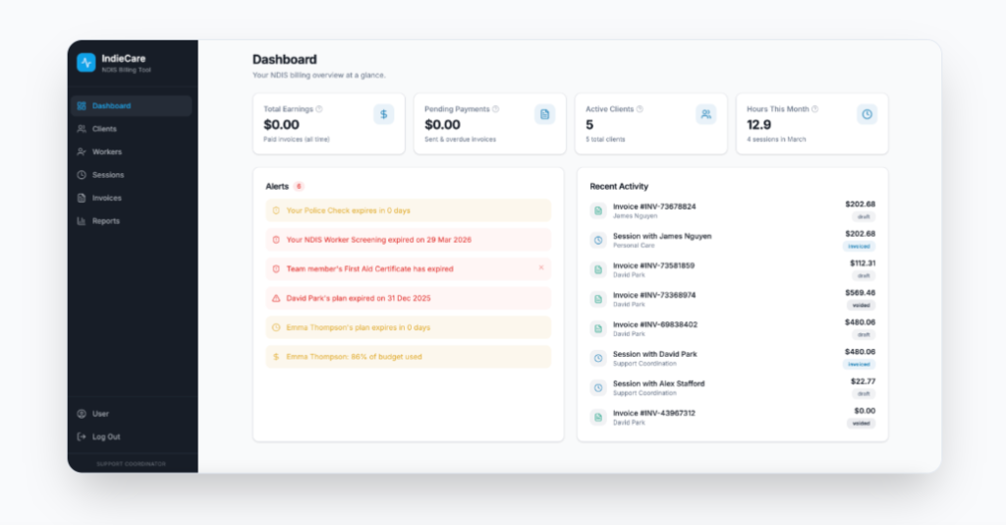Click the clock icon for Alex Stafford session
The image size is (1006, 525).
coord(598,387)
